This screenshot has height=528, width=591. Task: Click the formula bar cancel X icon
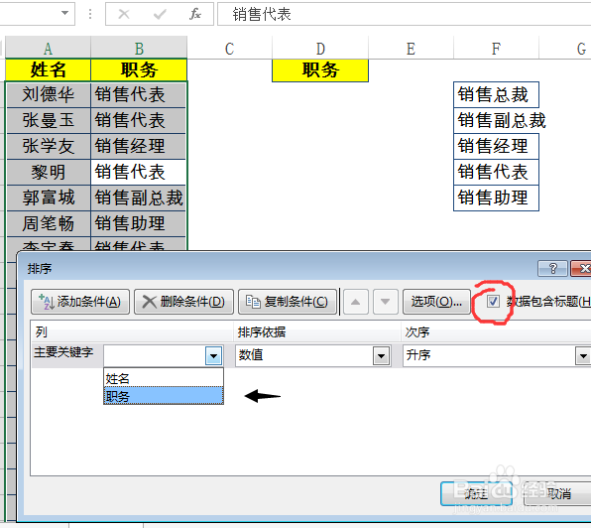124,14
